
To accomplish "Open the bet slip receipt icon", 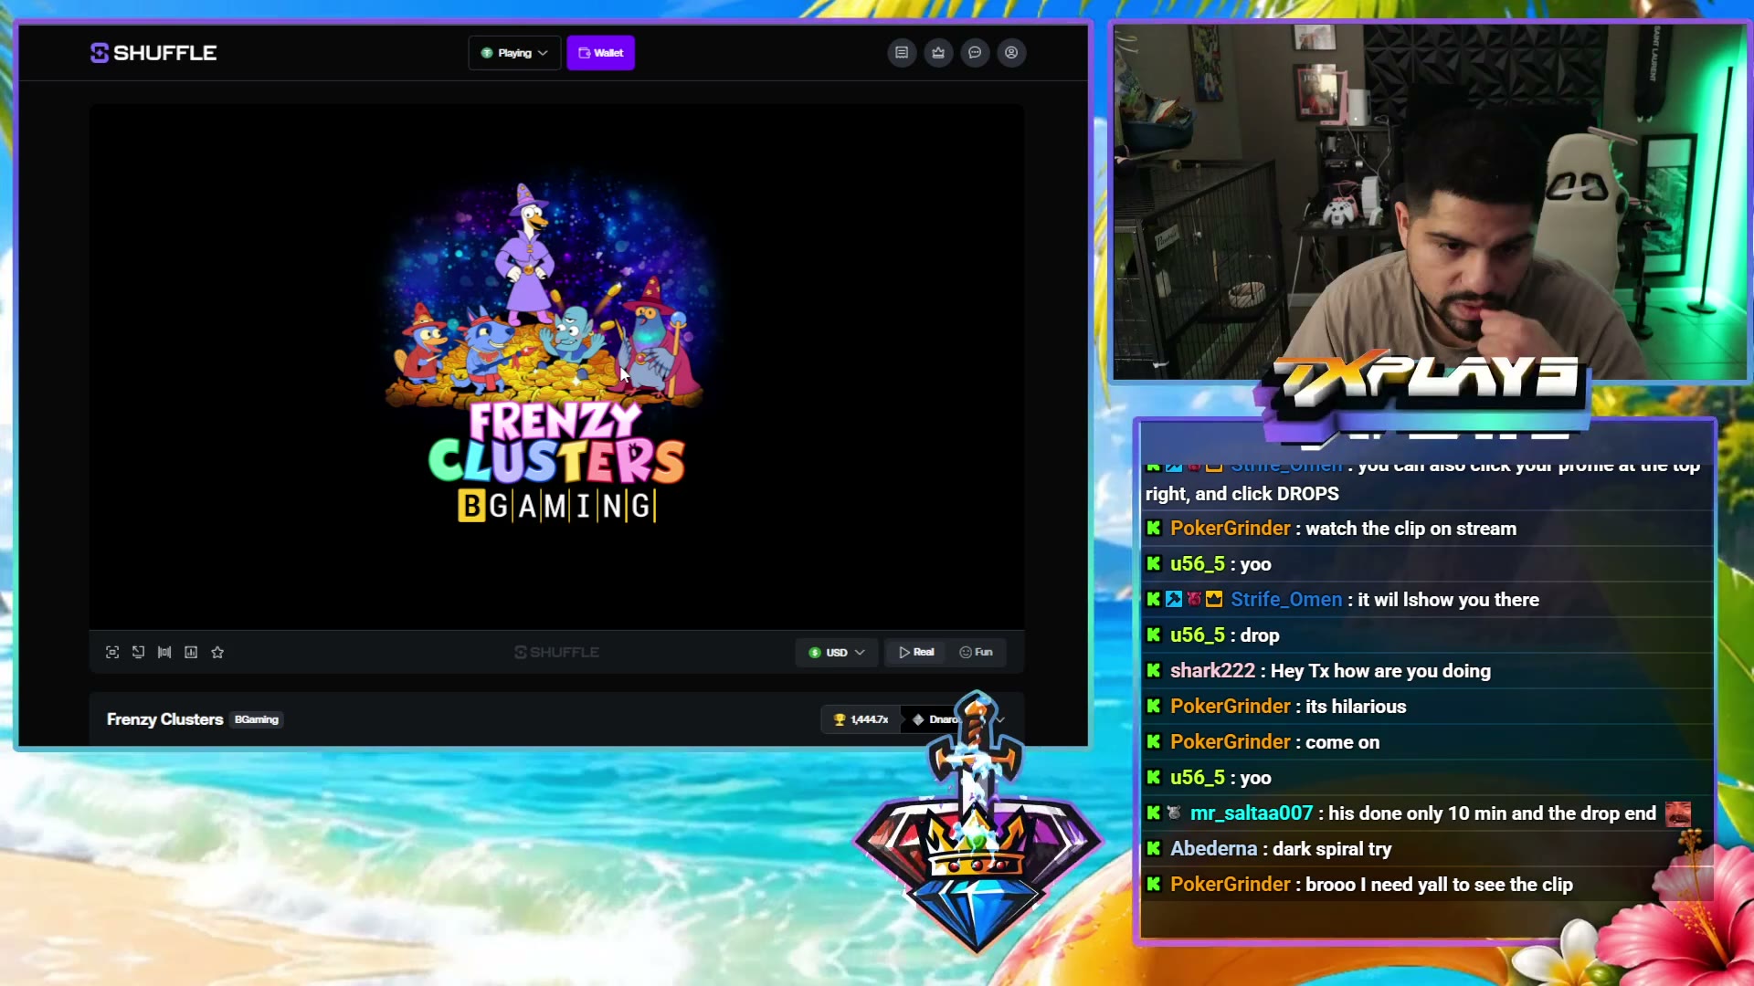I will coord(902,53).
